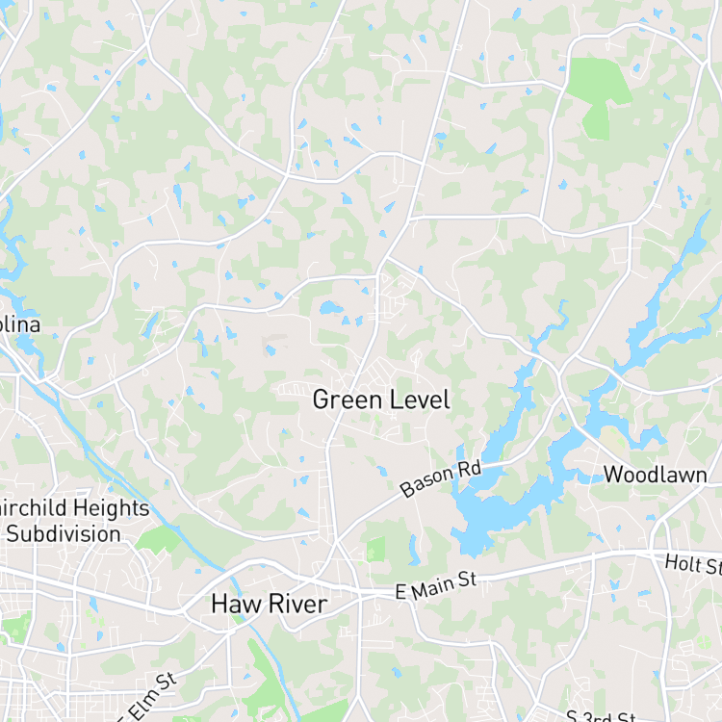Click the bright green park in northeast corner
This screenshot has height=722, width=722.
point(598,96)
